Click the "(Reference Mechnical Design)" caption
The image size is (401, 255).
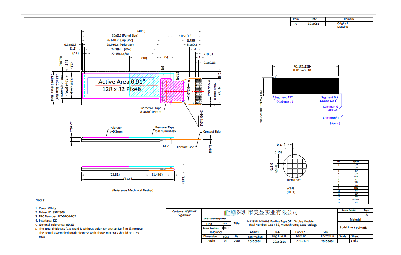tap(133, 190)
